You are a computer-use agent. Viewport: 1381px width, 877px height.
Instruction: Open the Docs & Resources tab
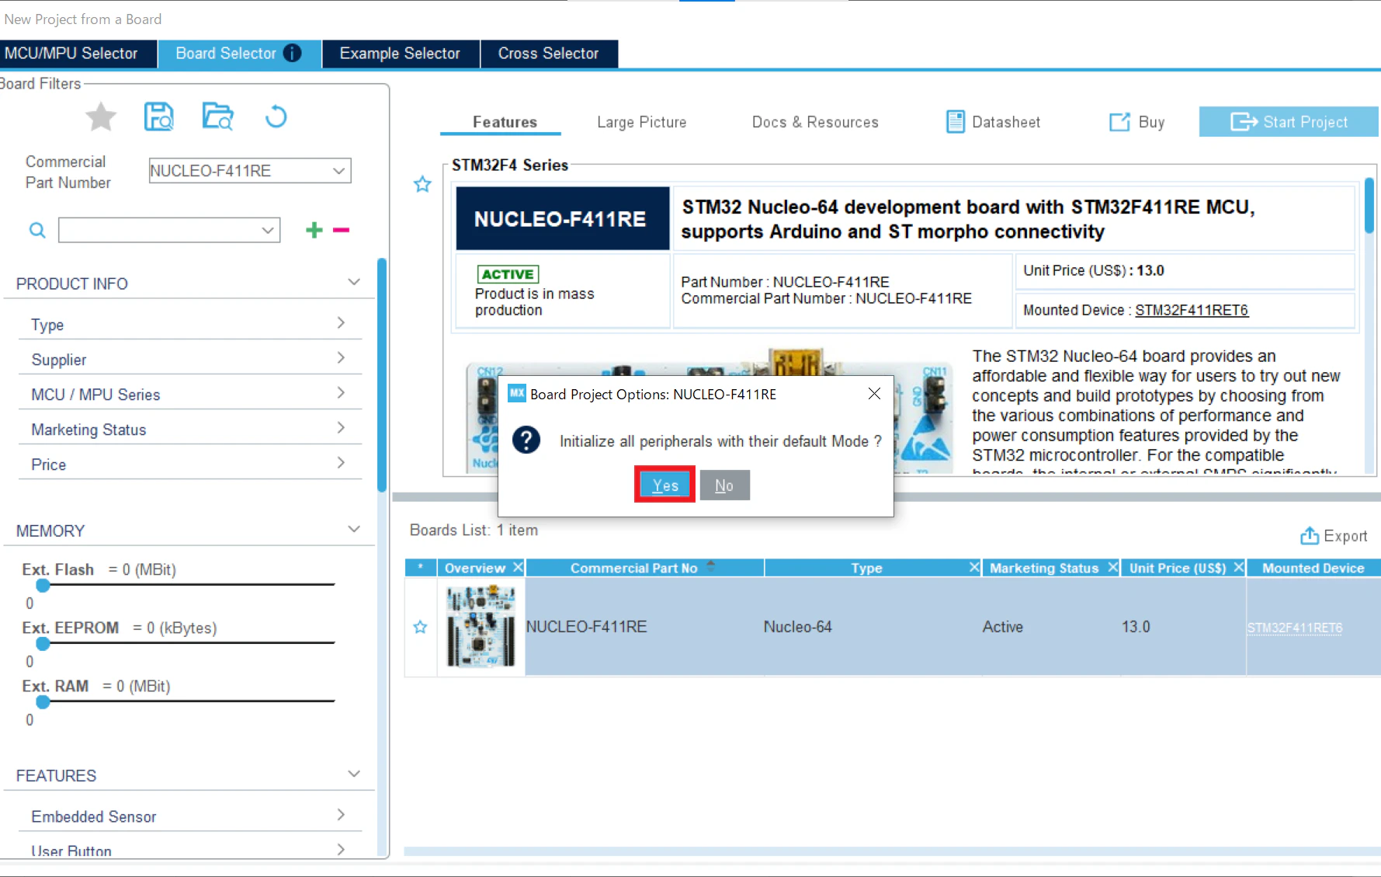pyautogui.click(x=815, y=122)
